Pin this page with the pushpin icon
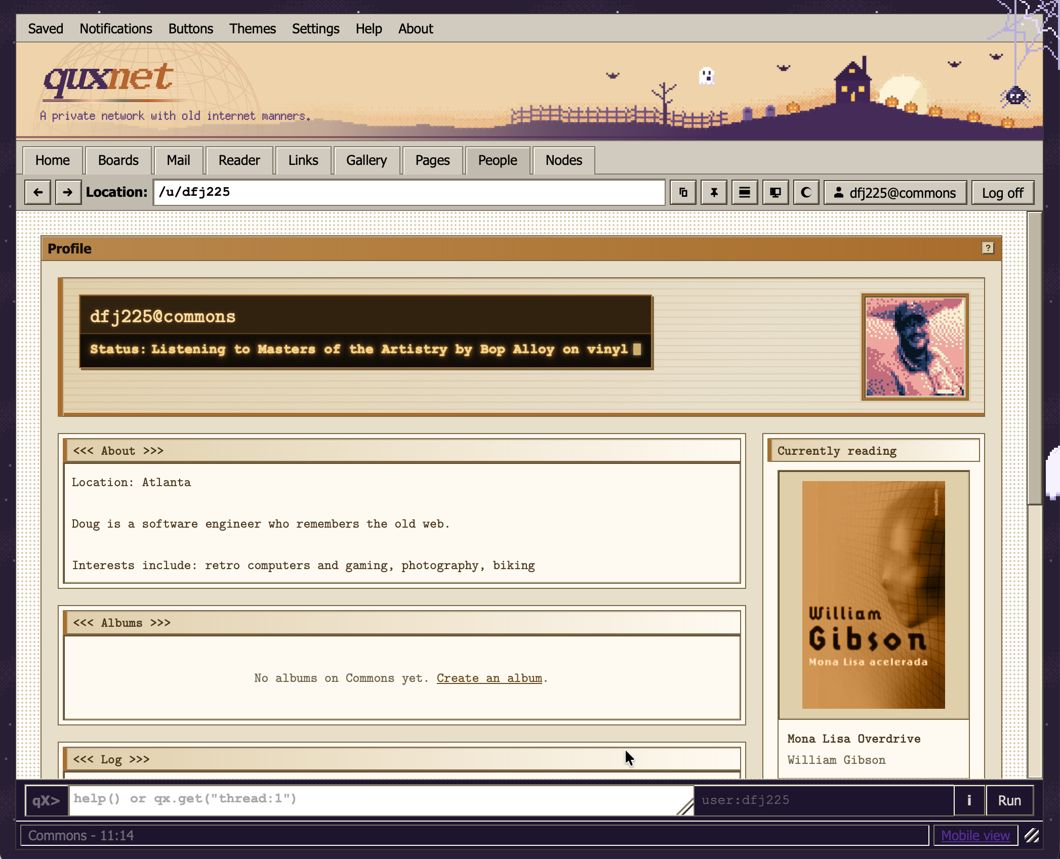The height and width of the screenshot is (859, 1060). [x=714, y=193]
